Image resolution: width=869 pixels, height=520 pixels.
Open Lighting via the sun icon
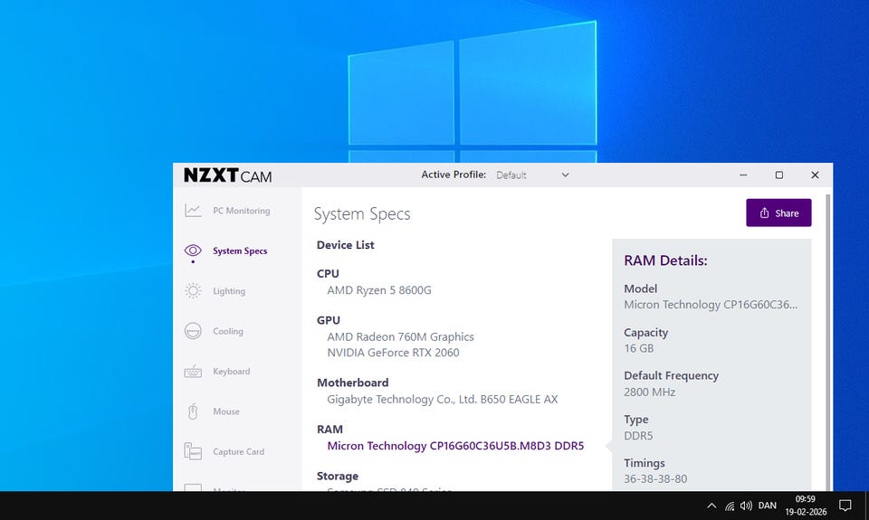pyautogui.click(x=193, y=291)
